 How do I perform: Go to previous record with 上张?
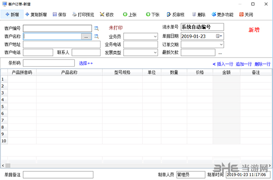coord(130,15)
